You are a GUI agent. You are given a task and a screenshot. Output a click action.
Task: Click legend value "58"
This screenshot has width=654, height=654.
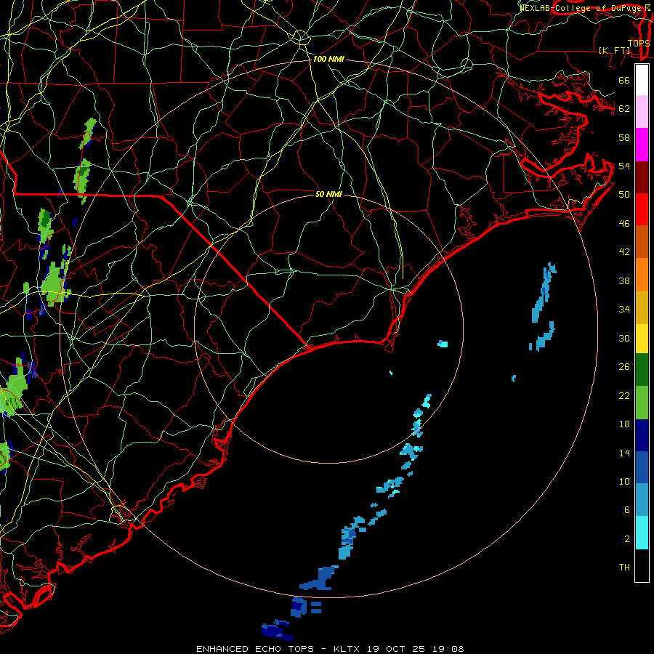click(x=624, y=137)
